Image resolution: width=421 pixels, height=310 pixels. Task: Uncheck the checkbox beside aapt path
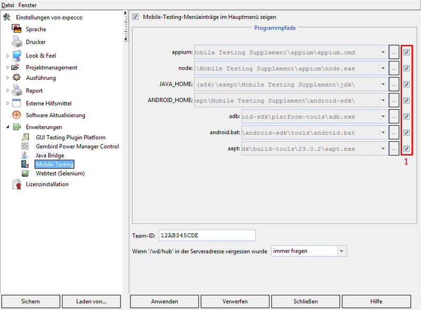[406, 149]
